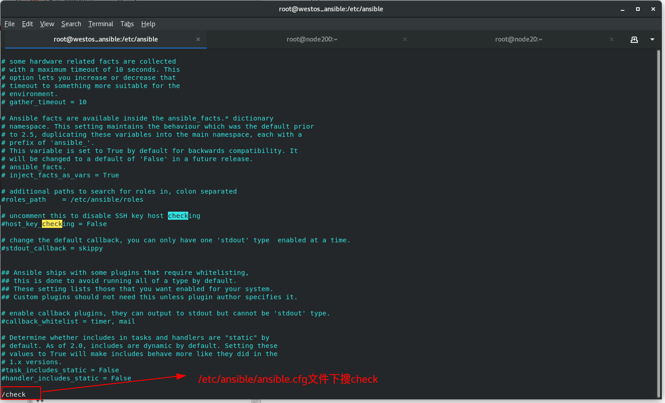This screenshot has width=665, height=403.
Task: Open the Help menu
Action: click(148, 24)
